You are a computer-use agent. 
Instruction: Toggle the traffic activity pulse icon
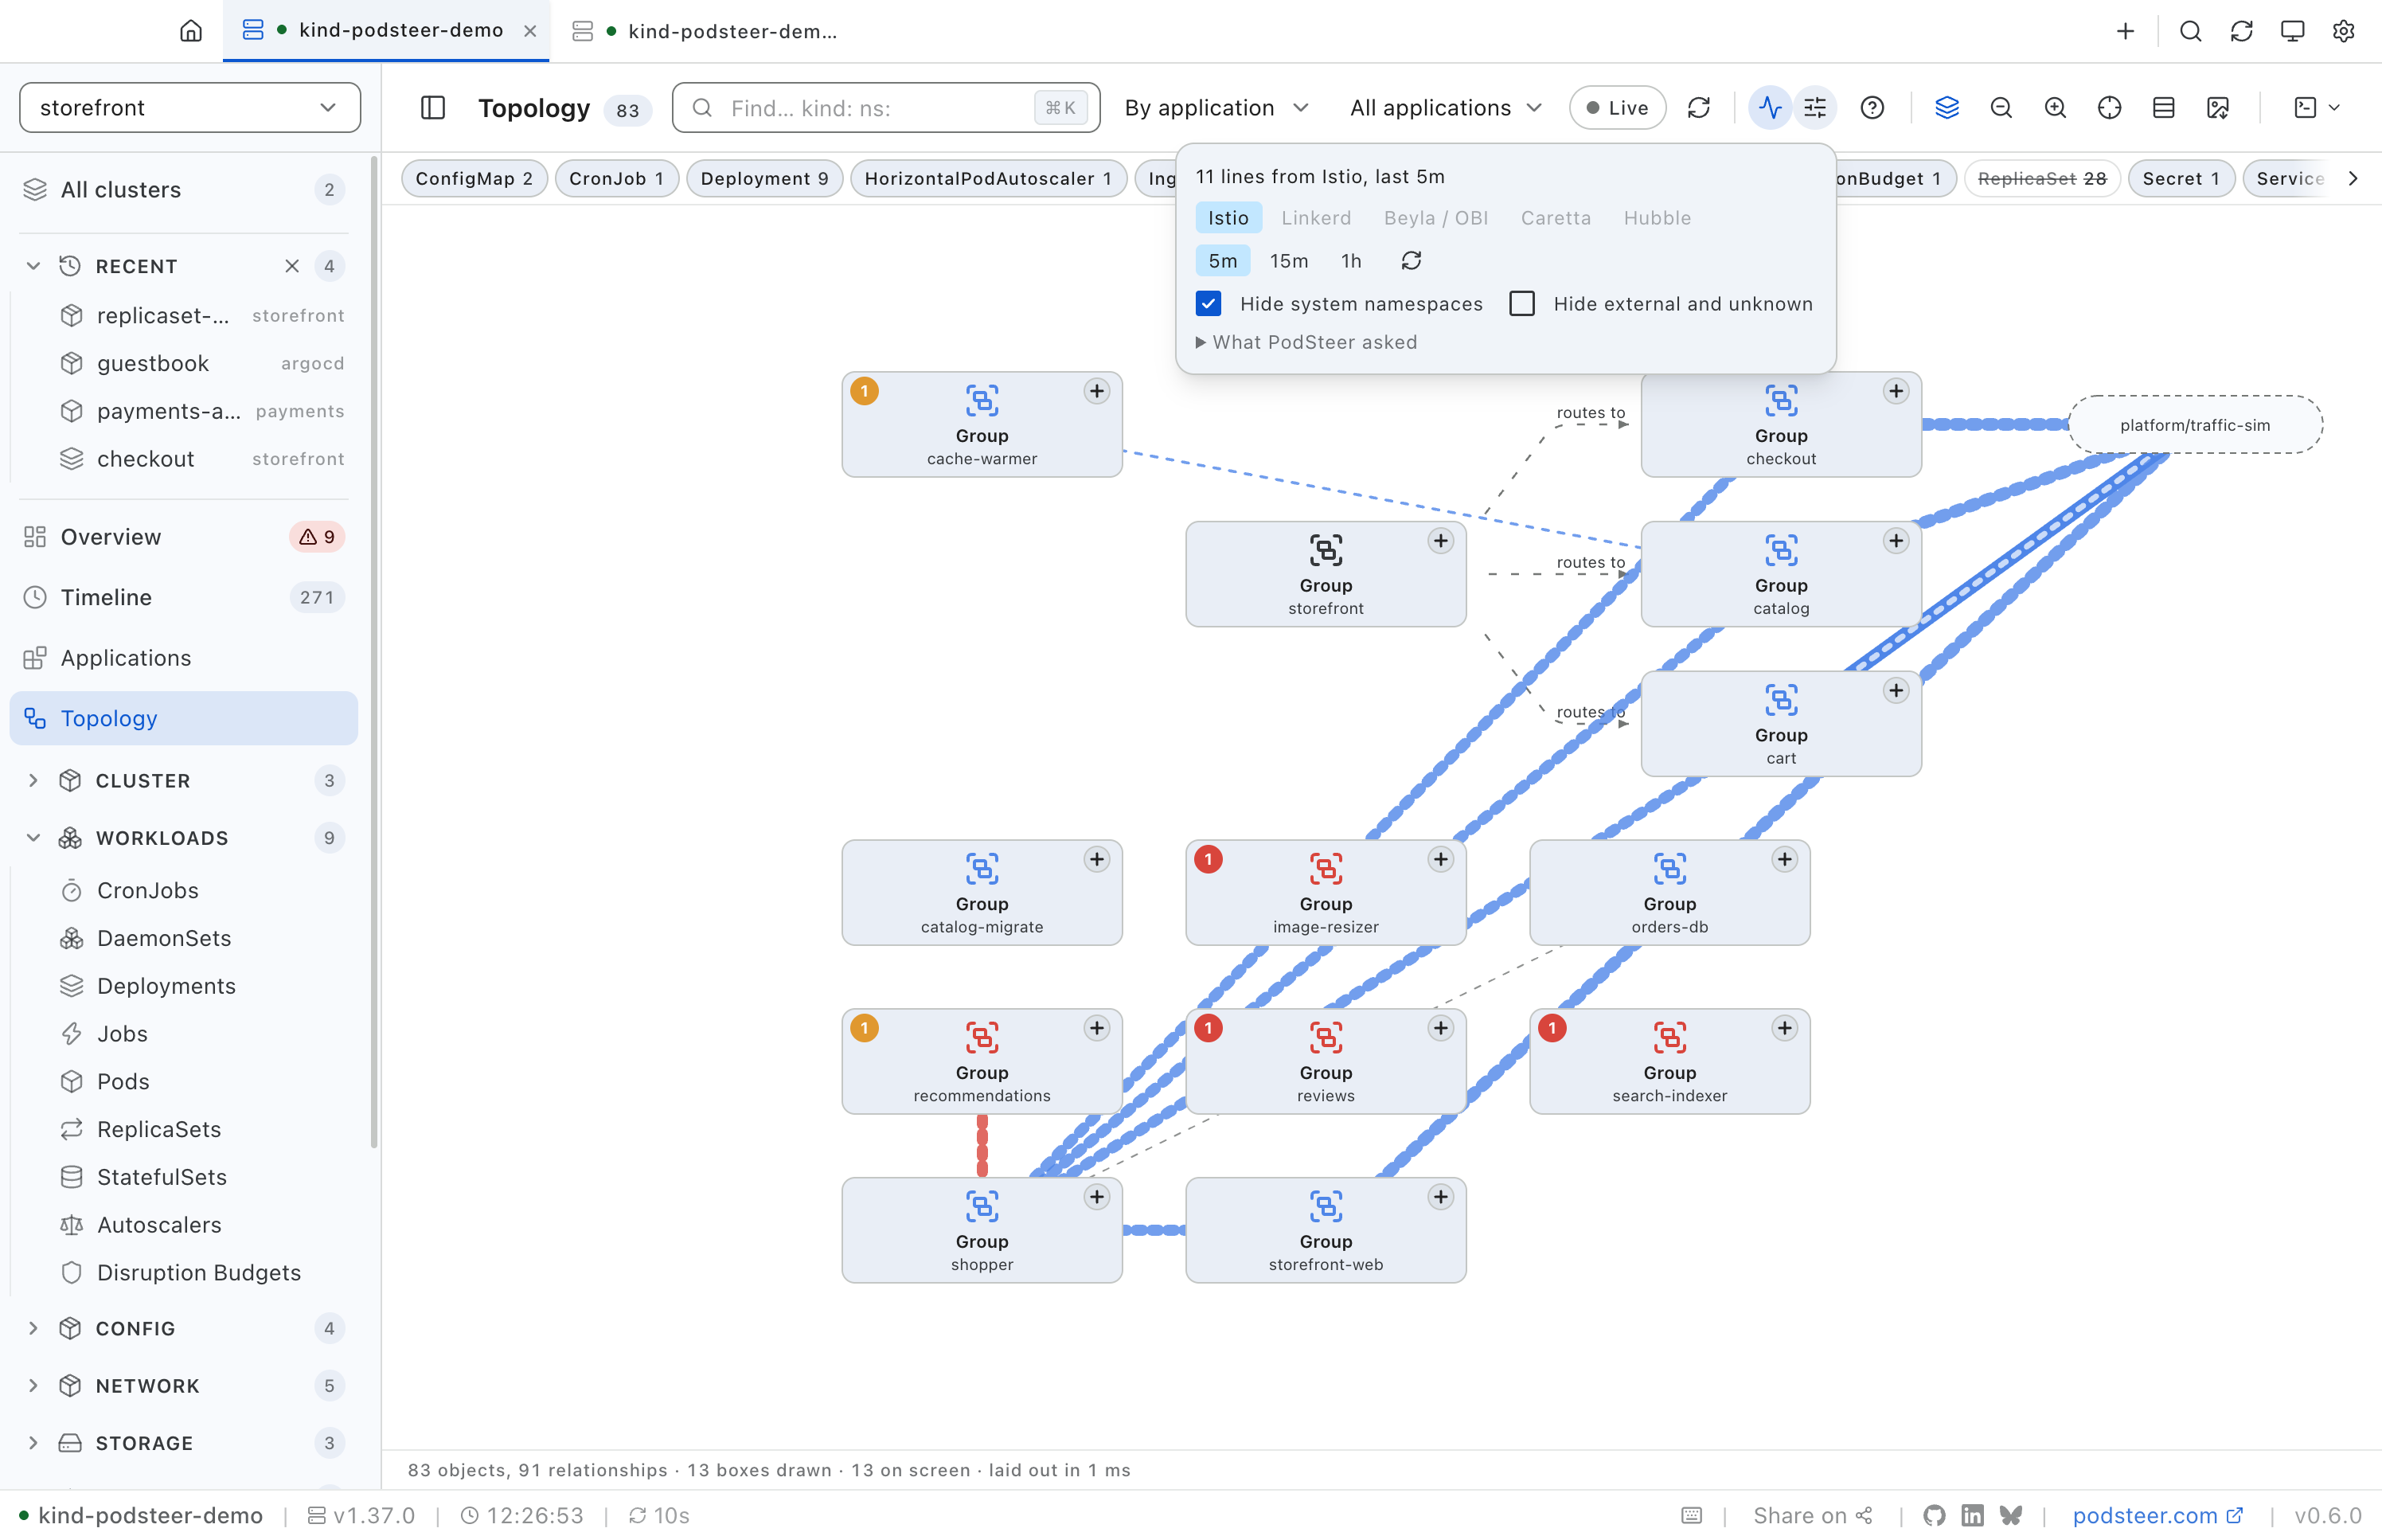pos(1769,108)
